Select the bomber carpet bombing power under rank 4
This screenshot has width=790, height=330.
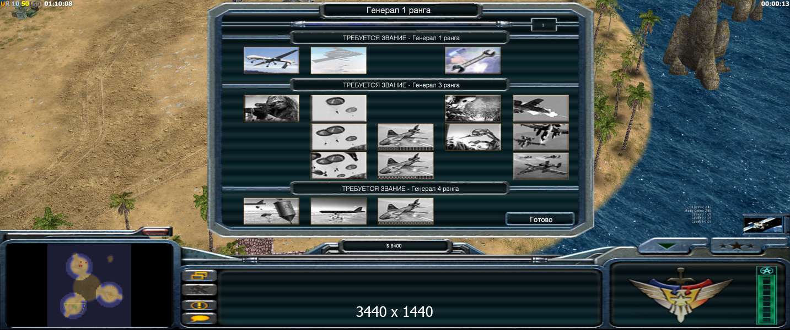(x=338, y=211)
